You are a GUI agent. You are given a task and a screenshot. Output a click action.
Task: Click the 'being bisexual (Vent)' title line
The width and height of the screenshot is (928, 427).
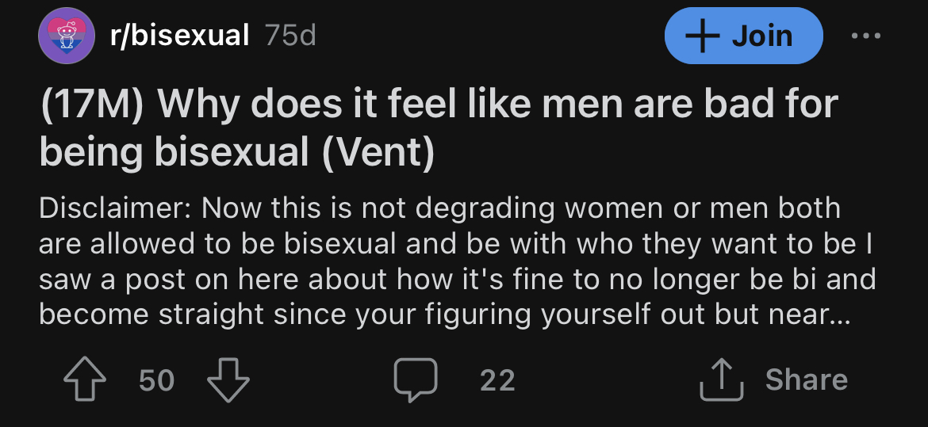[236, 151]
